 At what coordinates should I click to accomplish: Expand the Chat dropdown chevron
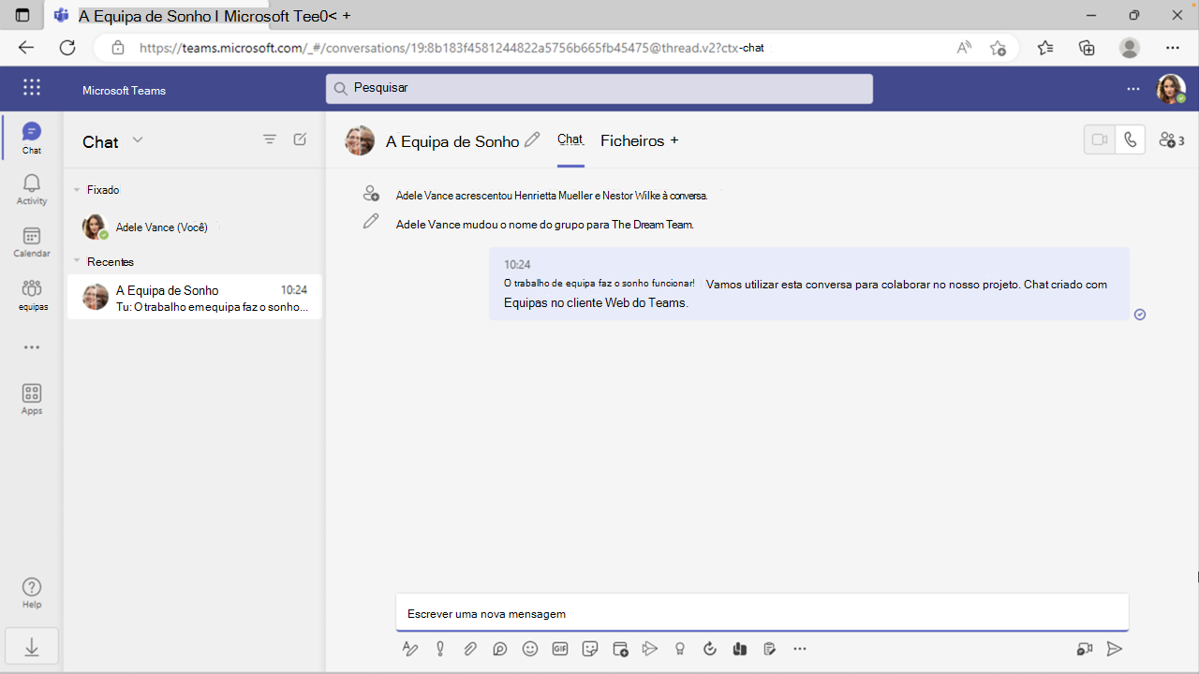pyautogui.click(x=138, y=140)
